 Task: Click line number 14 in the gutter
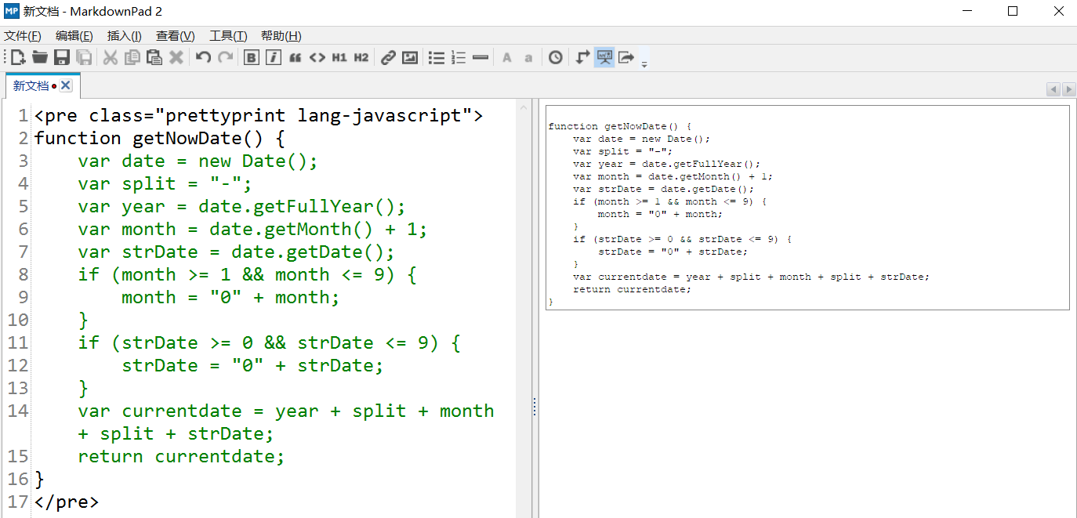[18, 411]
